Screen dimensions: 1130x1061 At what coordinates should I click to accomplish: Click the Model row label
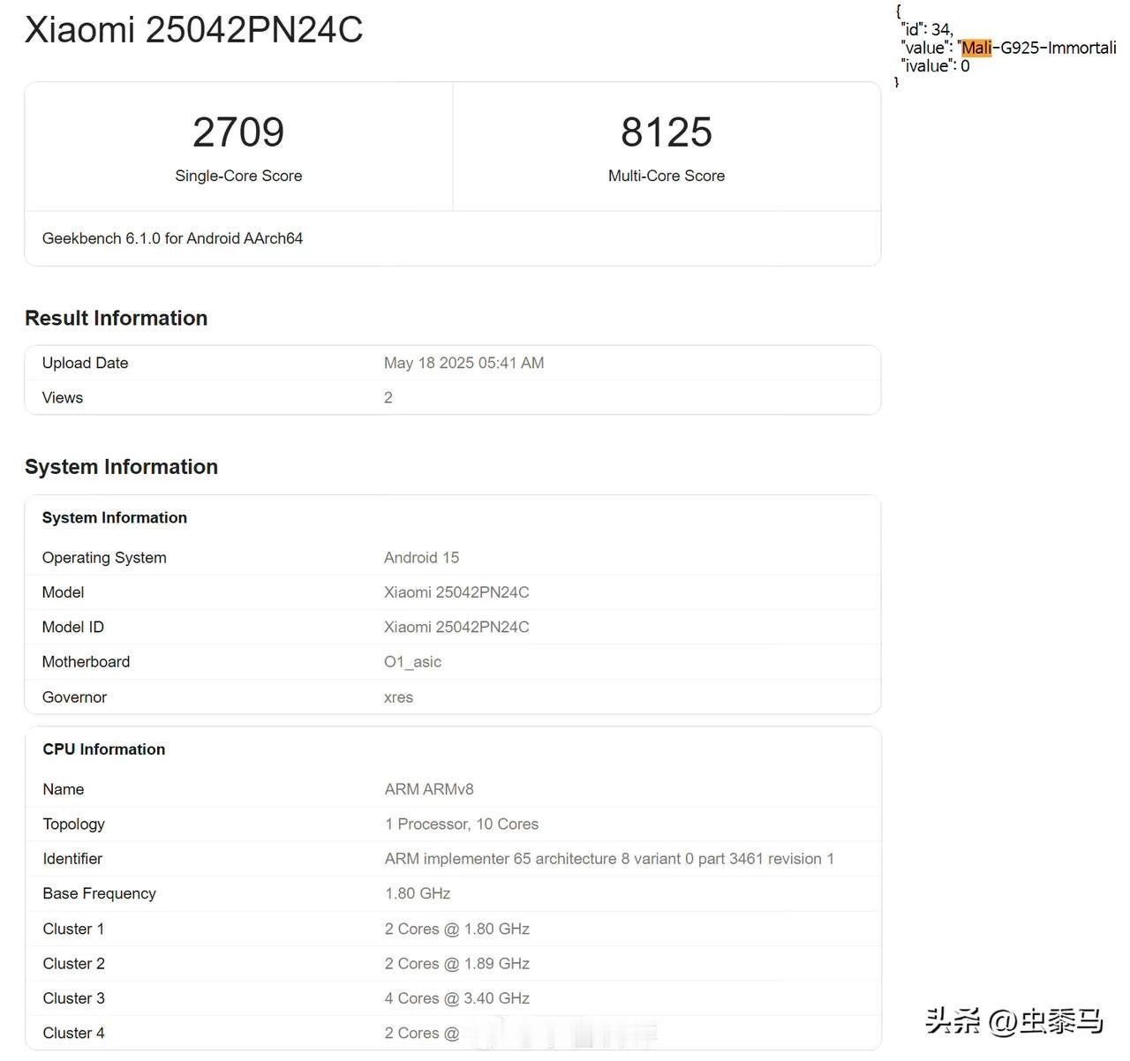point(63,592)
